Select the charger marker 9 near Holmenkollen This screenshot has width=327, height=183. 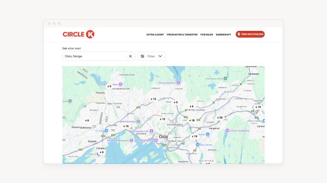pos(109,86)
